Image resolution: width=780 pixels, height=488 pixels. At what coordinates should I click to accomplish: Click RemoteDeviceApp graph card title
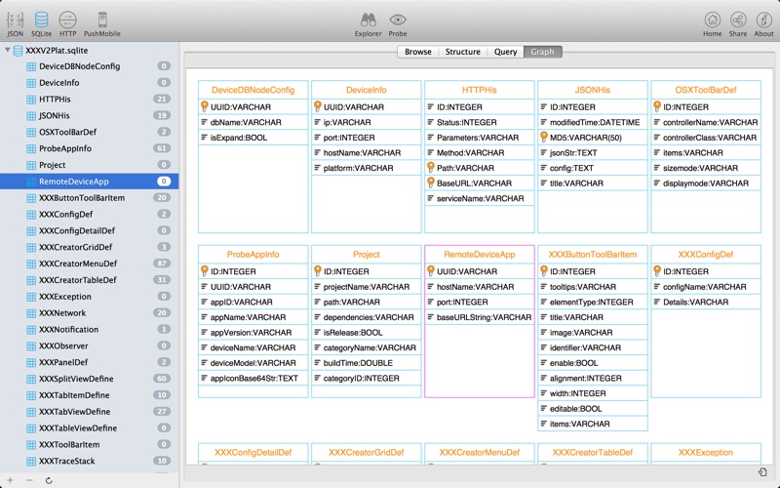point(480,255)
